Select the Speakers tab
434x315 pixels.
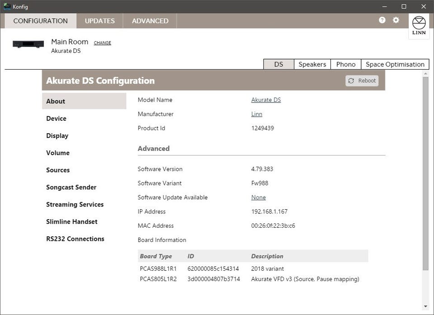pos(312,64)
